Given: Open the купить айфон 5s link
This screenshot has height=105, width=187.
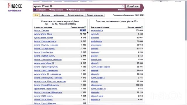Looking at the screenshot, I should point(98,89).
